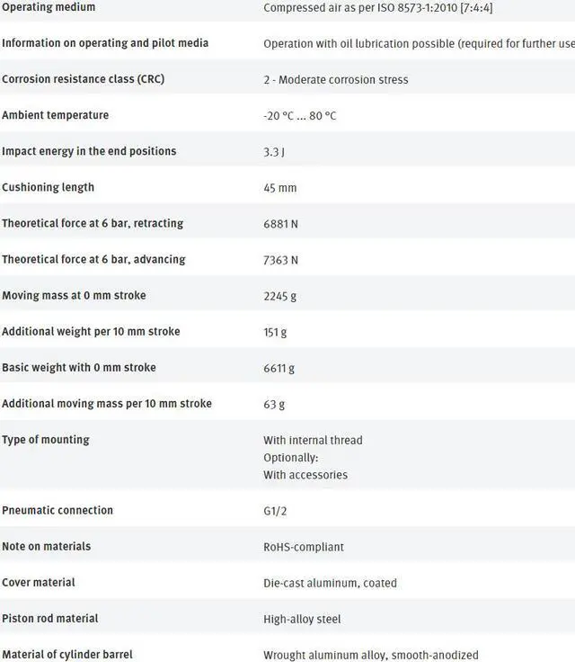Click 'Impact energy in the end positions' label
This screenshot has height=662, width=575.
(89, 151)
